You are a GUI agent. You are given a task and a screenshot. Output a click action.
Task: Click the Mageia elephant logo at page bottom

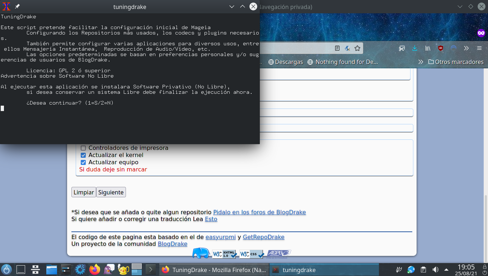click(x=201, y=253)
